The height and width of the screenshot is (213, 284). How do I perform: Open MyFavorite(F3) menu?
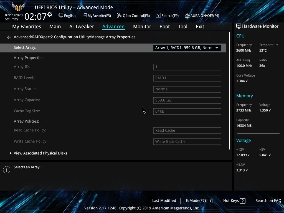point(96,16)
